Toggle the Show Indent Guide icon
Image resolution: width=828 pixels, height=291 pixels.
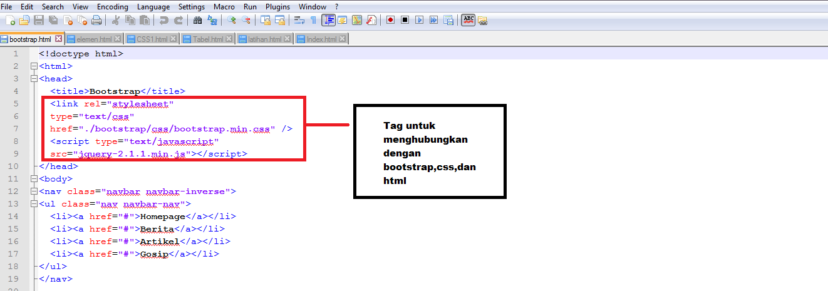[328, 20]
